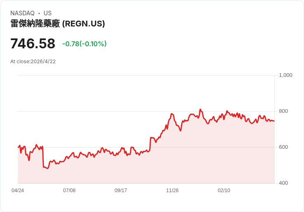Click the lowest point of the red price line
Image resolution: width=304 pixels, height=212 pixels.
click(47, 169)
